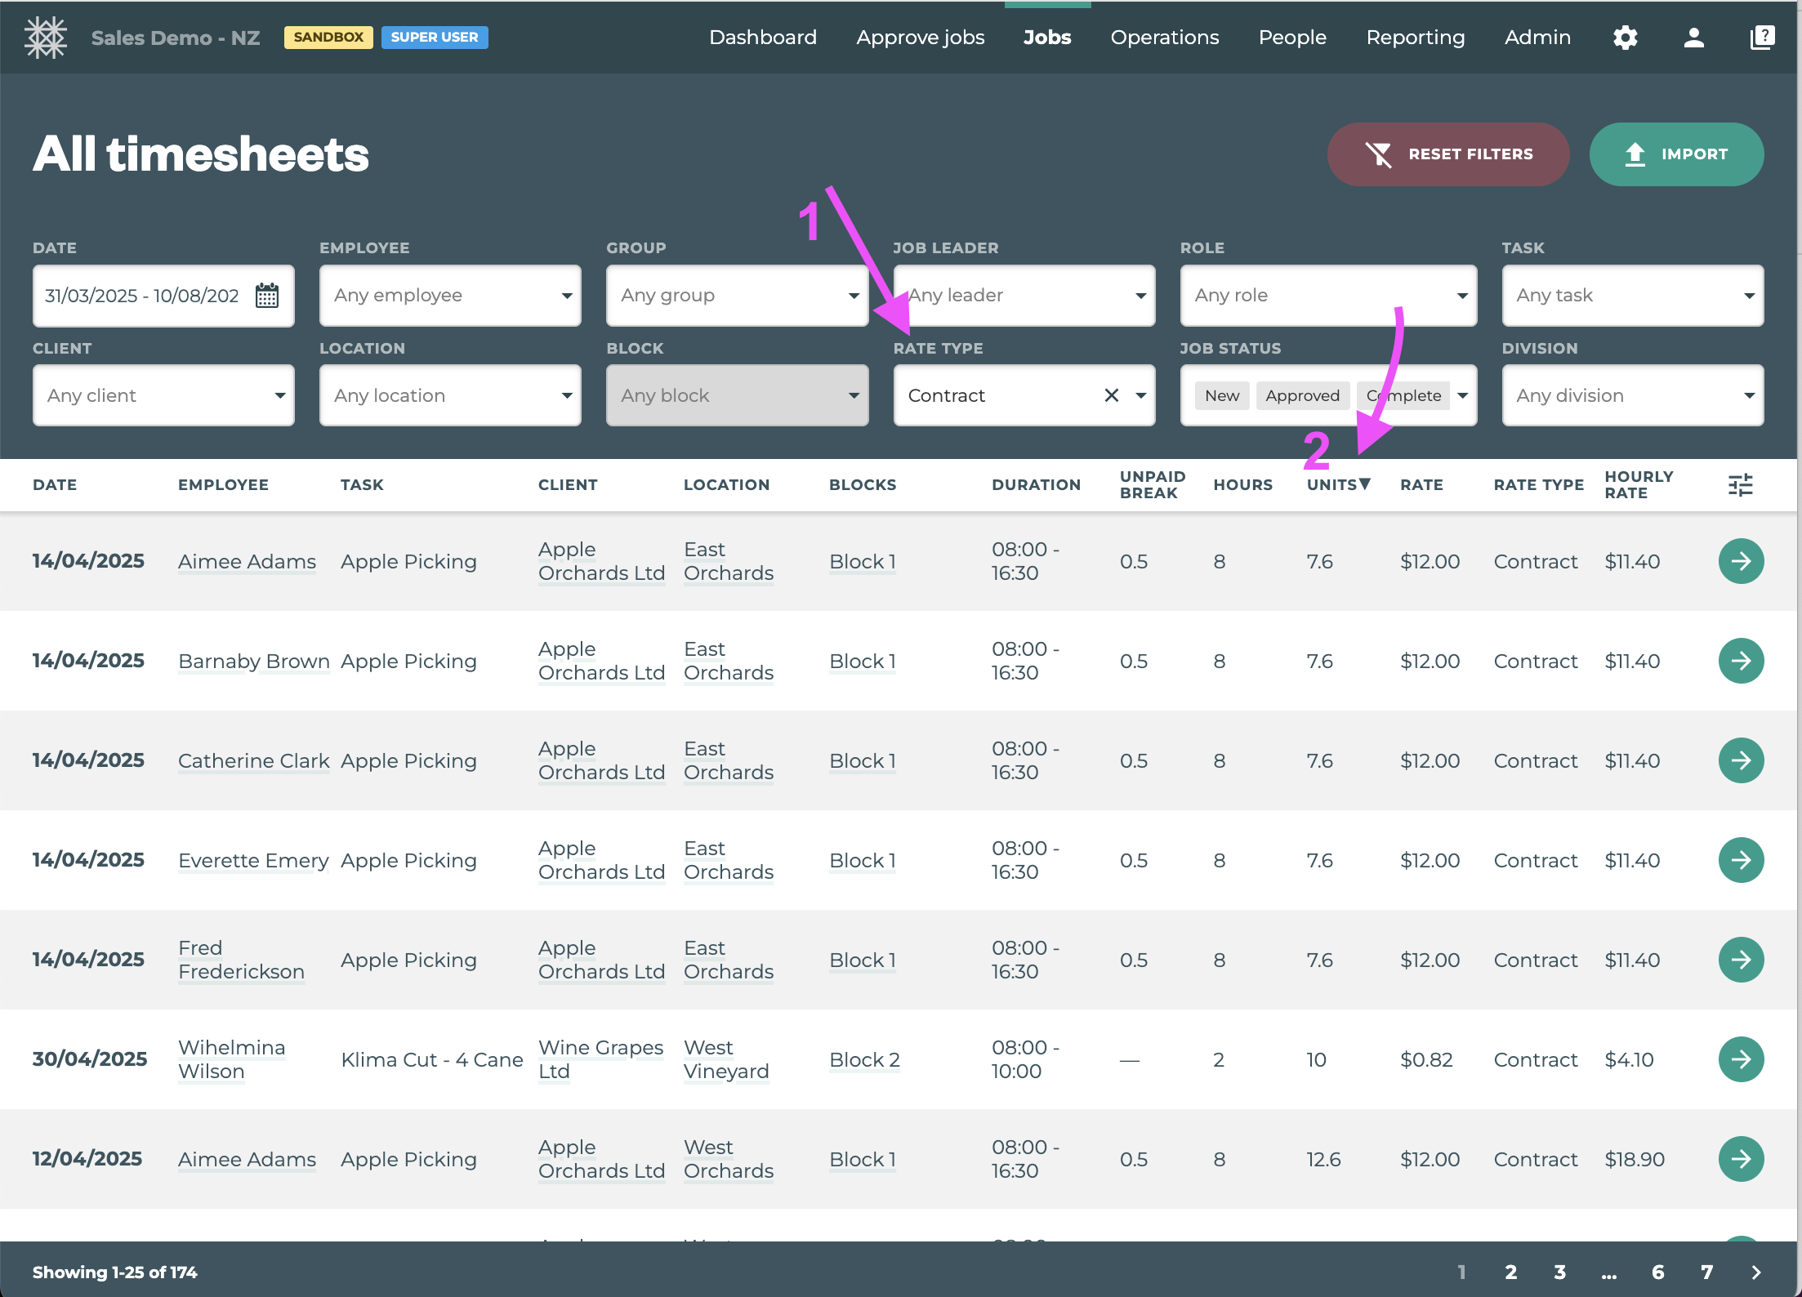Open column settings sliders icon
1802x1297 pixels.
(x=1740, y=485)
